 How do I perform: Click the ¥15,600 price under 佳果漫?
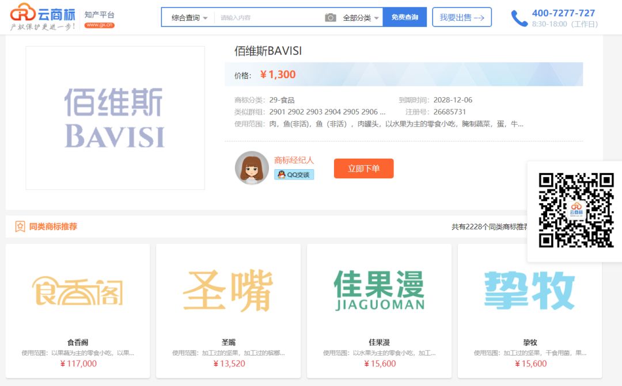pyautogui.click(x=380, y=364)
